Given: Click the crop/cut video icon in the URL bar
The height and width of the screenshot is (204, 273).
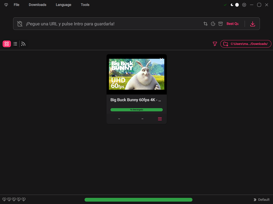Looking at the screenshot, I should [206, 24].
